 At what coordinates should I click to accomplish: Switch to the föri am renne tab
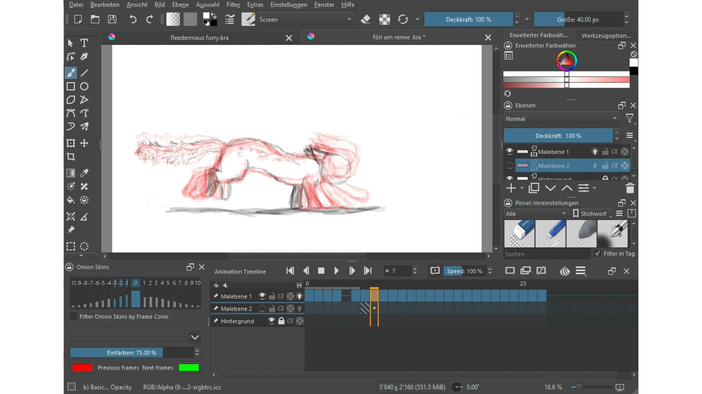399,37
